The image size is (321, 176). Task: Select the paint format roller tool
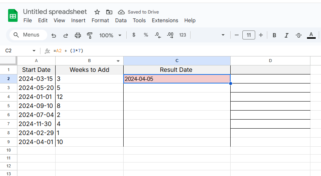coord(90,35)
